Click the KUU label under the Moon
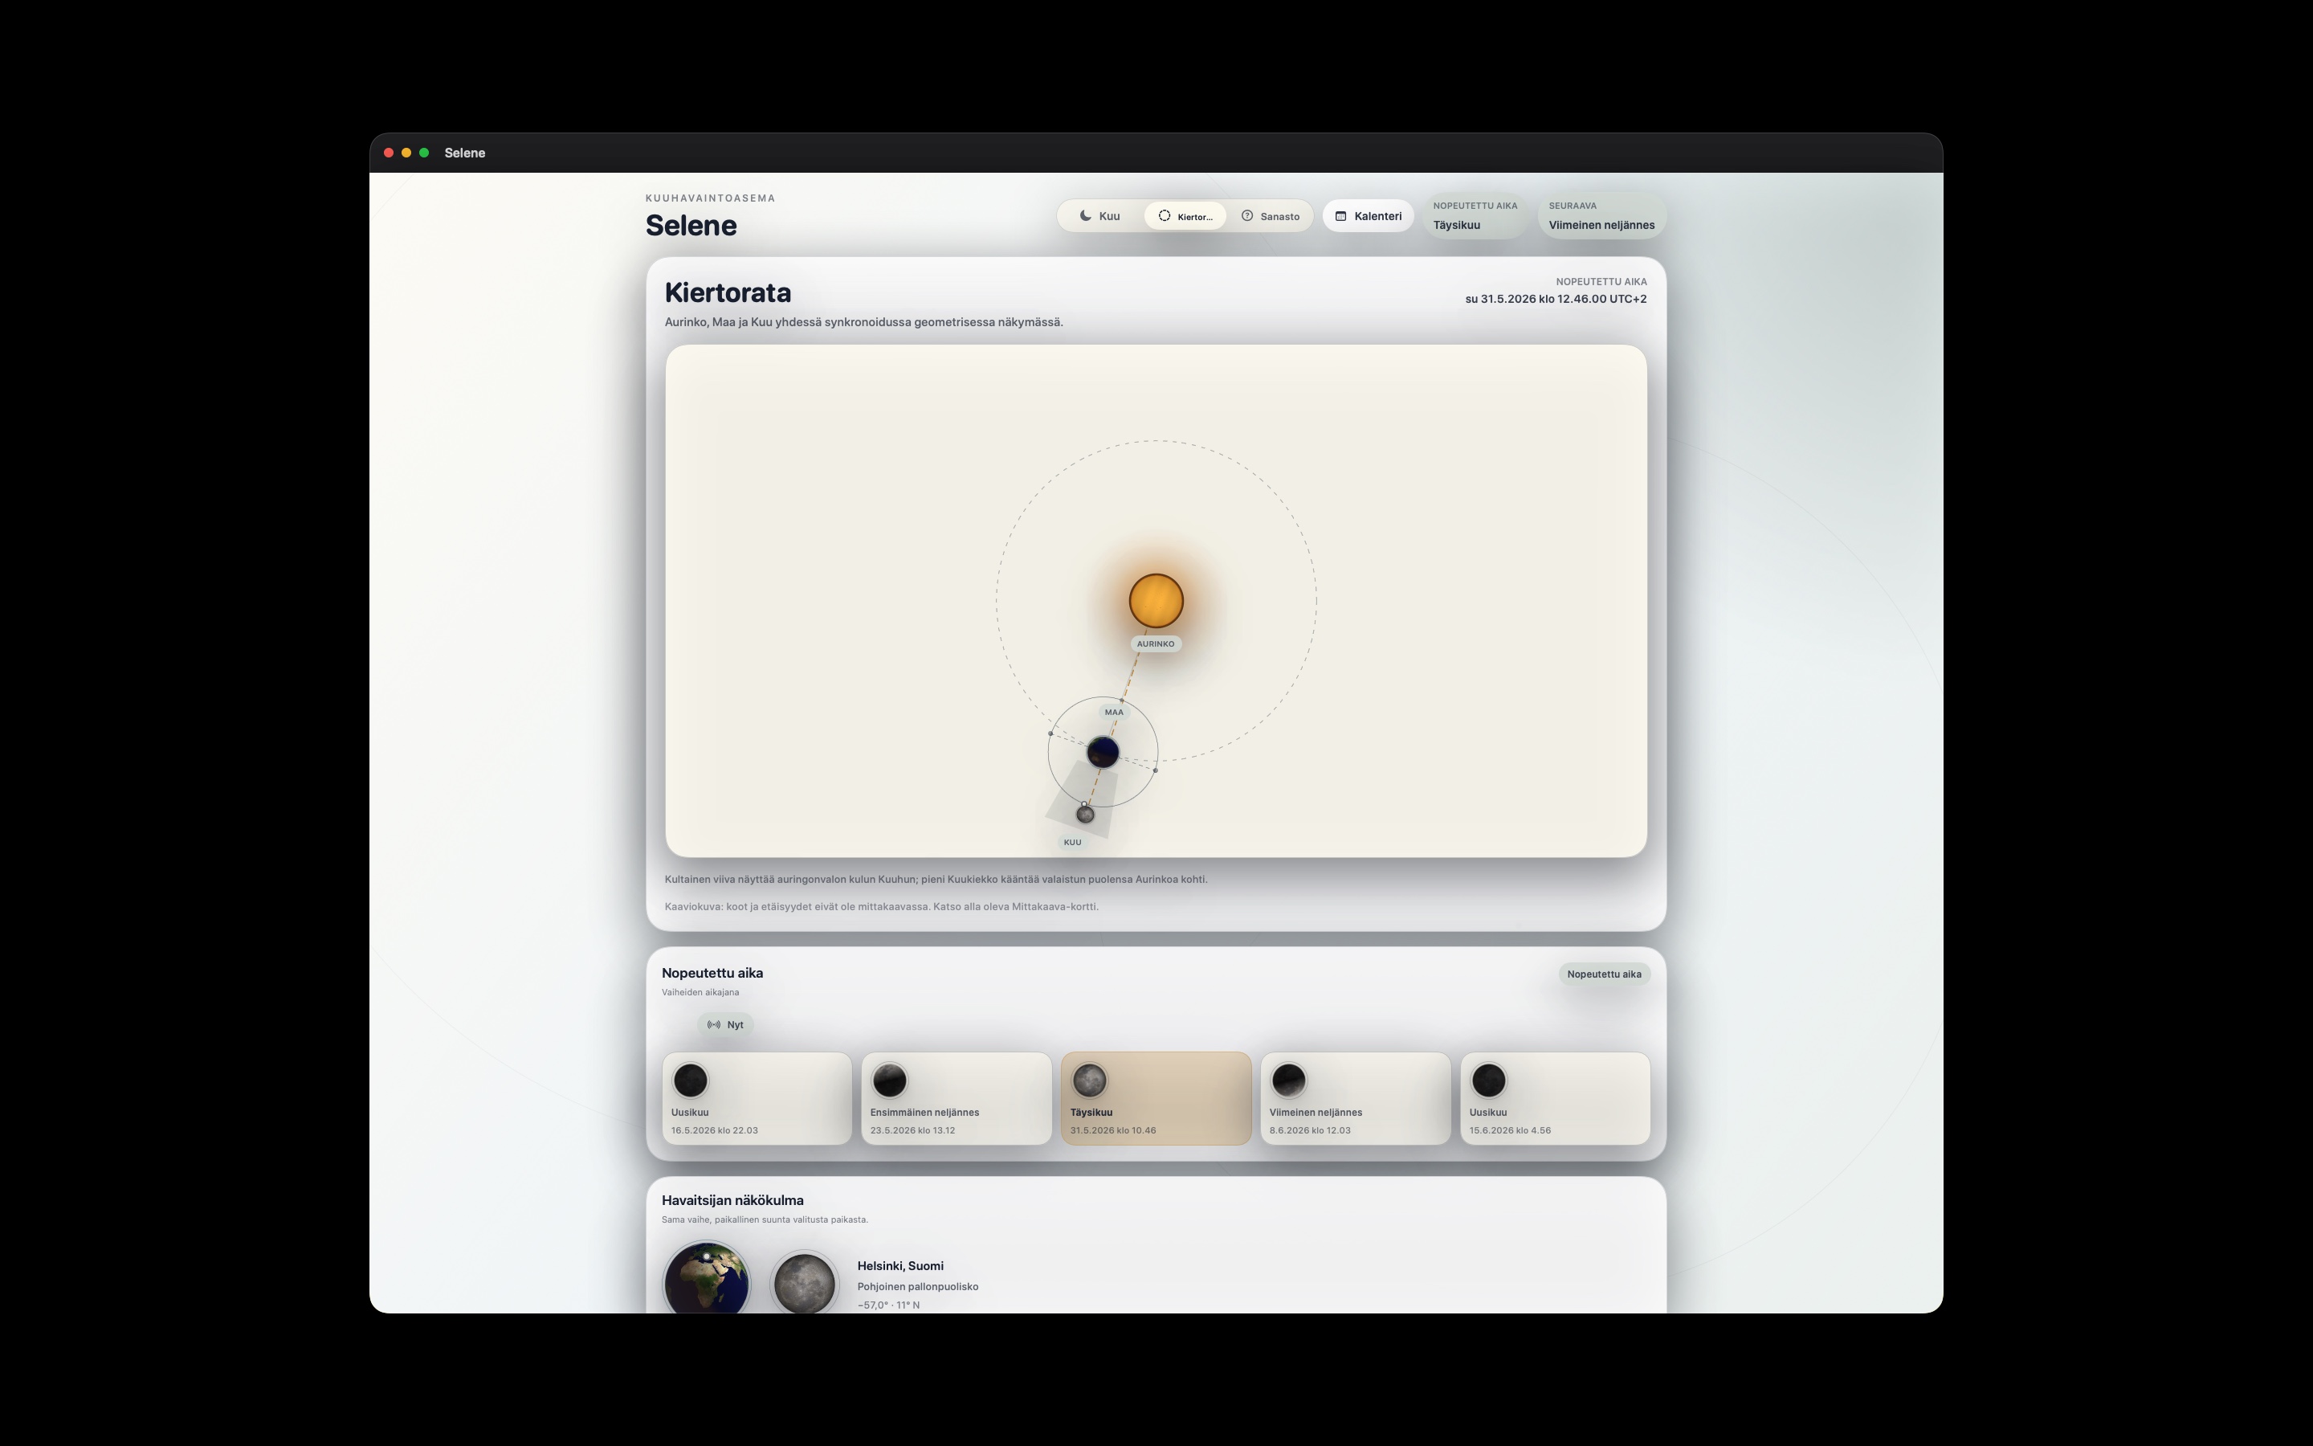The image size is (2313, 1446). [x=1072, y=843]
